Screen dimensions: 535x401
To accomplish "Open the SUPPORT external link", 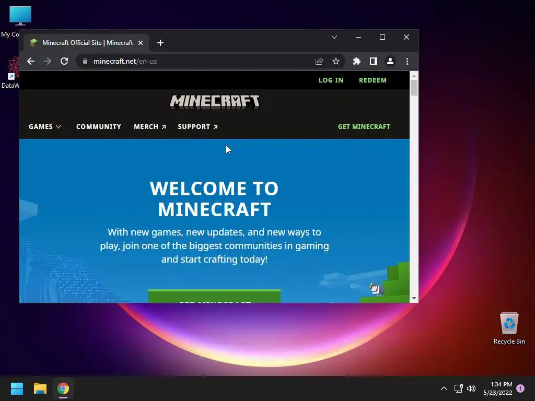I will (197, 127).
